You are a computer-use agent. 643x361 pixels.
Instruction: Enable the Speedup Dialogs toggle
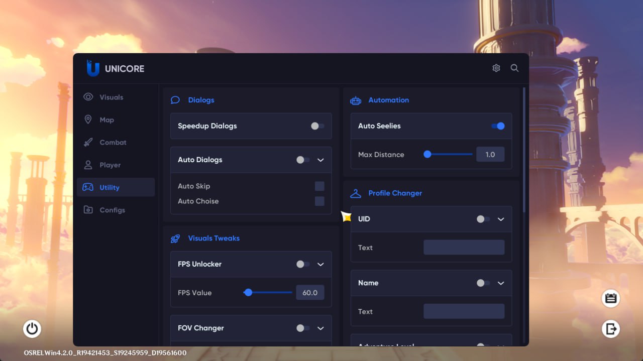click(x=317, y=126)
